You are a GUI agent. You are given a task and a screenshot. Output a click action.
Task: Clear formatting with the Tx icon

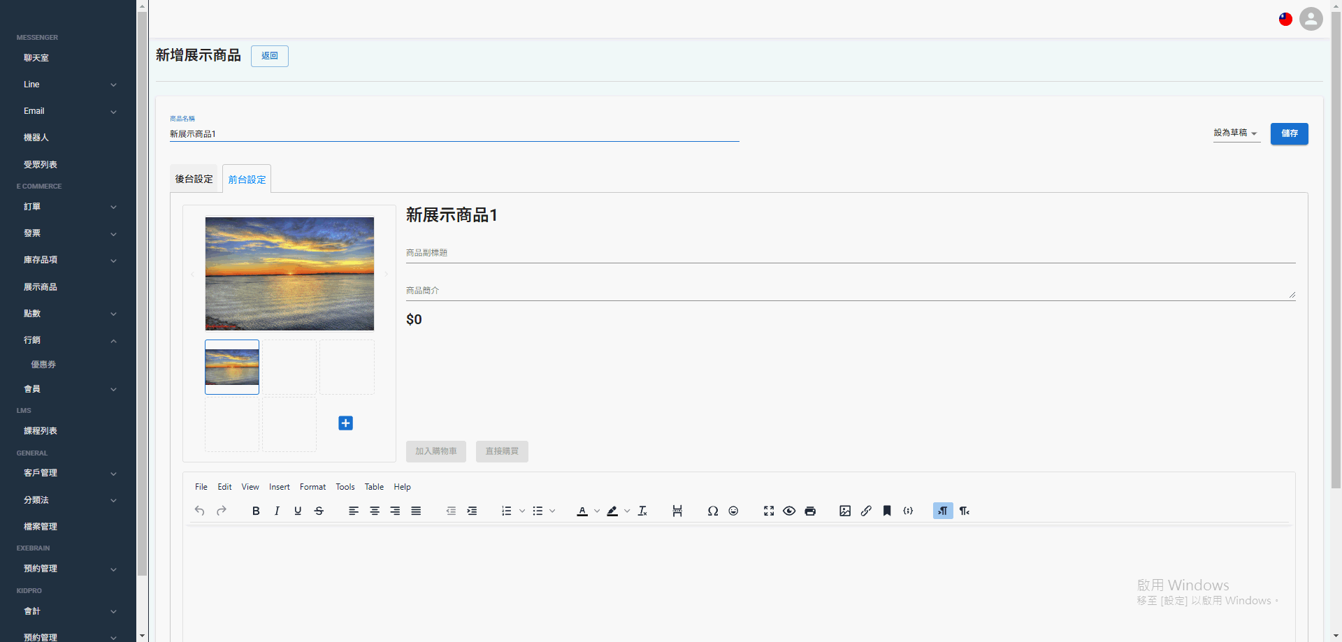642,511
